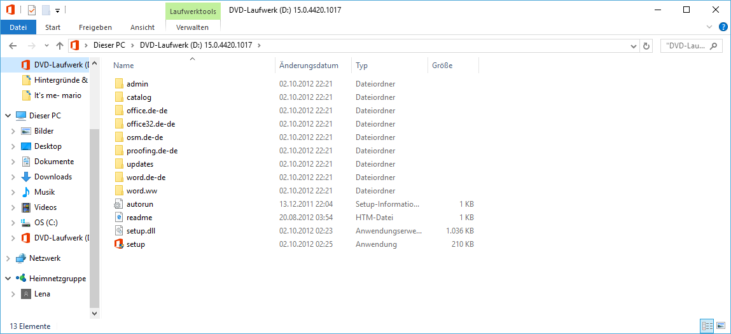Image resolution: width=731 pixels, height=334 pixels.
Task: Click the search magnifier icon
Action: (713, 46)
